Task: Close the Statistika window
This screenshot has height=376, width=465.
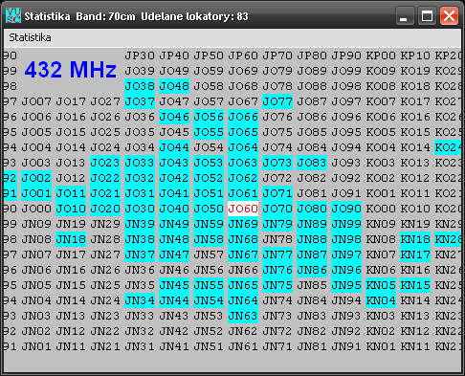Action: click(450, 15)
